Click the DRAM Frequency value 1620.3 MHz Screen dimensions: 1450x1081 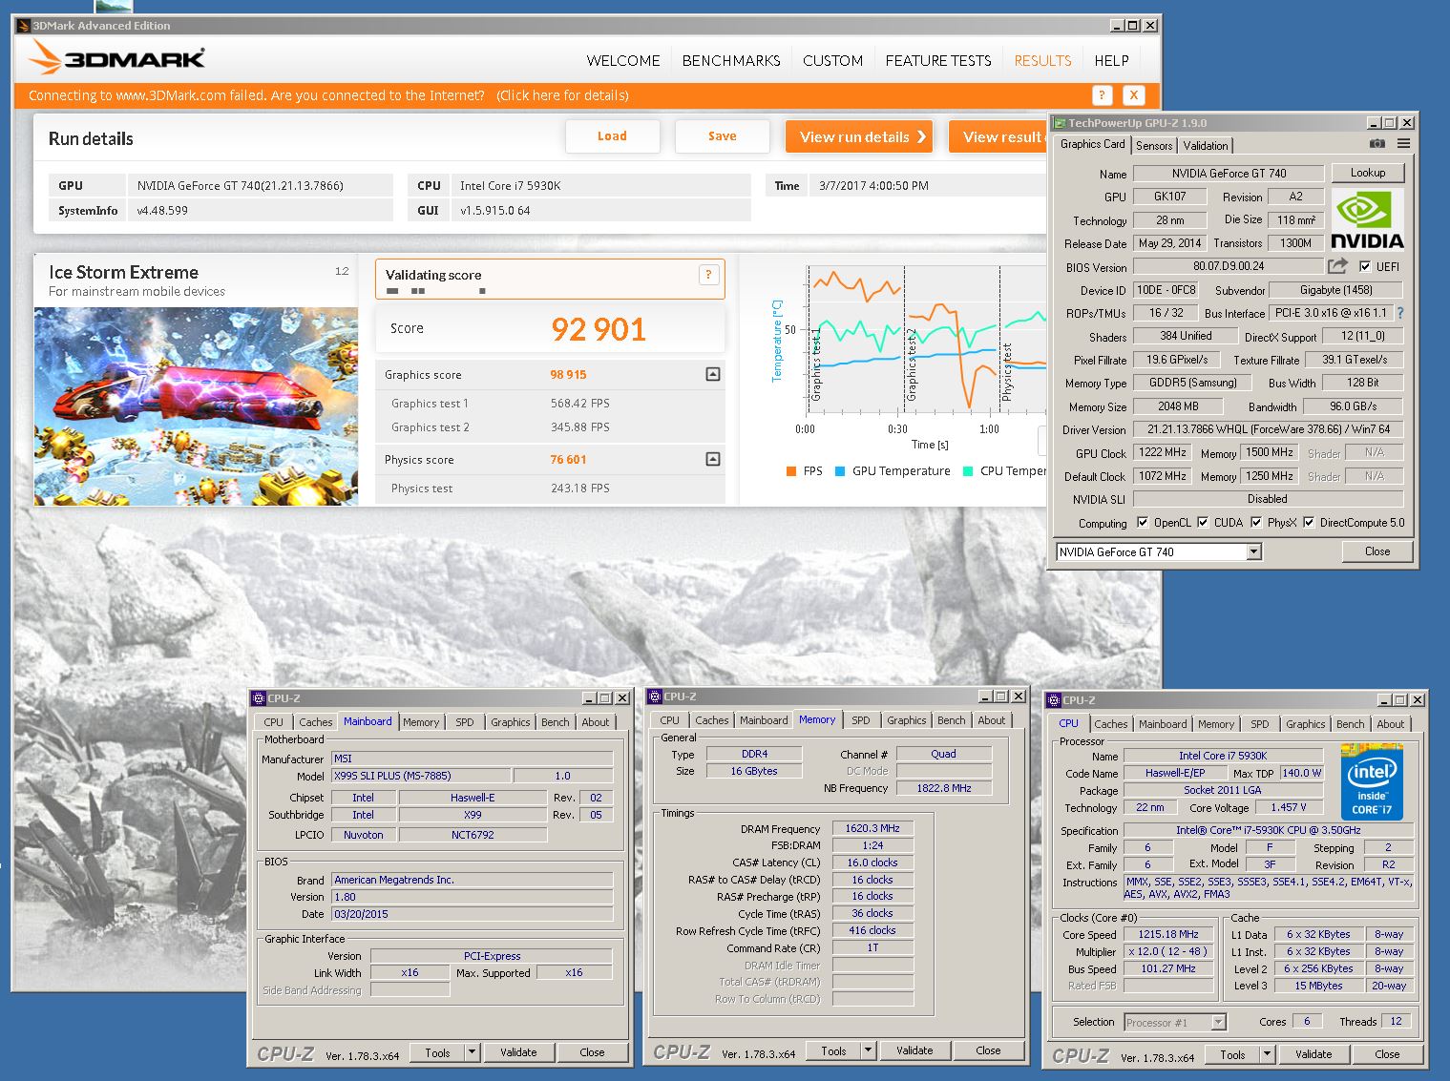click(872, 828)
